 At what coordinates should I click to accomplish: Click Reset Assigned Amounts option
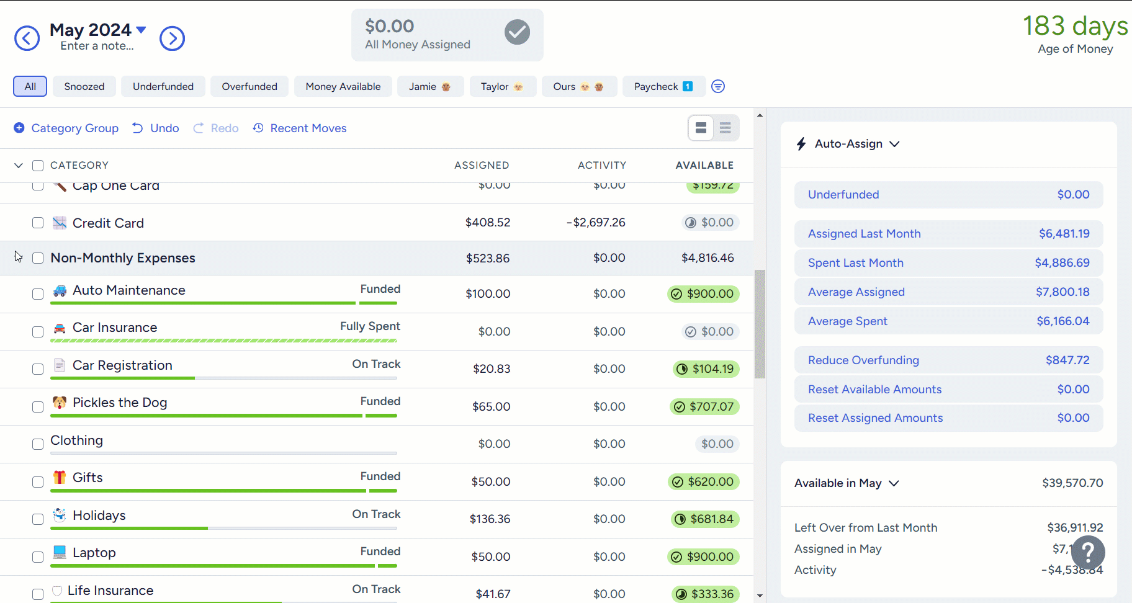click(949, 418)
